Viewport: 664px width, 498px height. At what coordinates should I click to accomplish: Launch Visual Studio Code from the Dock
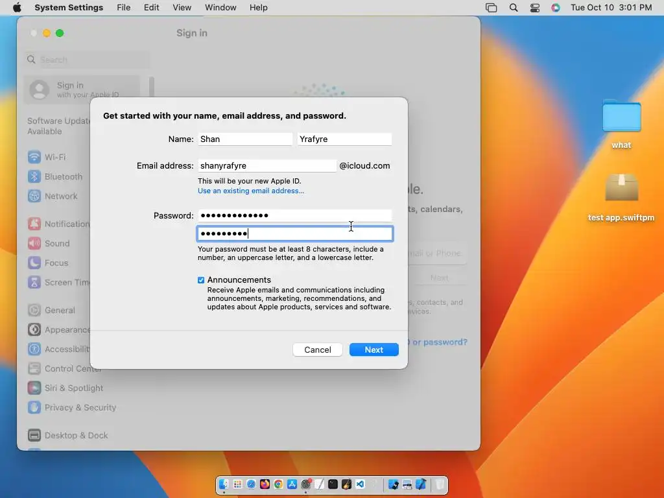(361, 484)
